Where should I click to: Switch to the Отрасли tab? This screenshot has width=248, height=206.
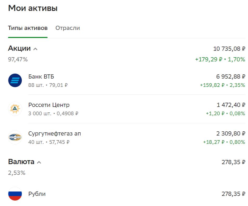point(67,28)
